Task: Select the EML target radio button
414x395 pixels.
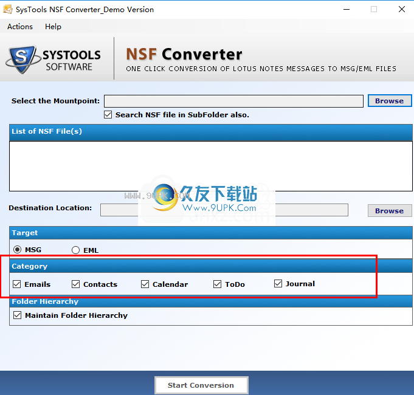Action: click(75, 250)
